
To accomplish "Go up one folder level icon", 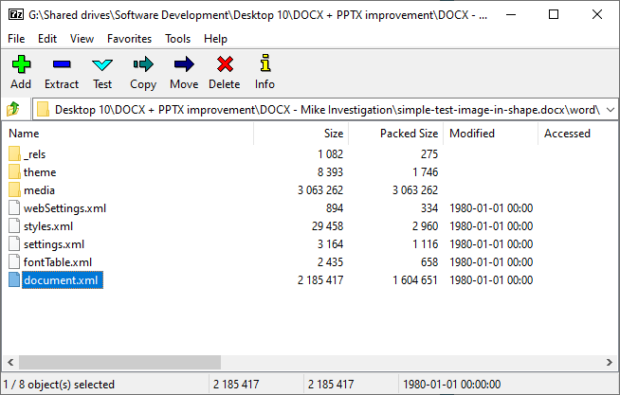I will pyautogui.click(x=13, y=109).
